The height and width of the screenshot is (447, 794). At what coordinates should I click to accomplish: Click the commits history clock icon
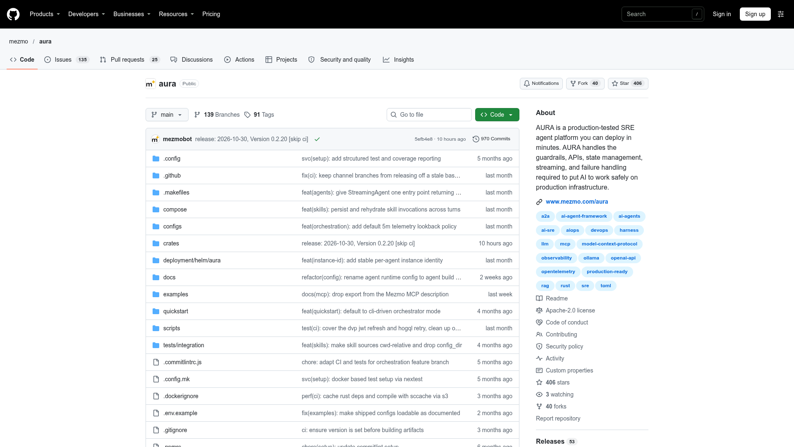coord(476,139)
